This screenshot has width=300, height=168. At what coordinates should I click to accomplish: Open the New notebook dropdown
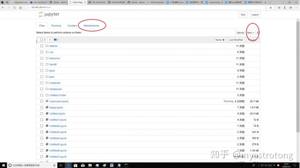point(250,33)
